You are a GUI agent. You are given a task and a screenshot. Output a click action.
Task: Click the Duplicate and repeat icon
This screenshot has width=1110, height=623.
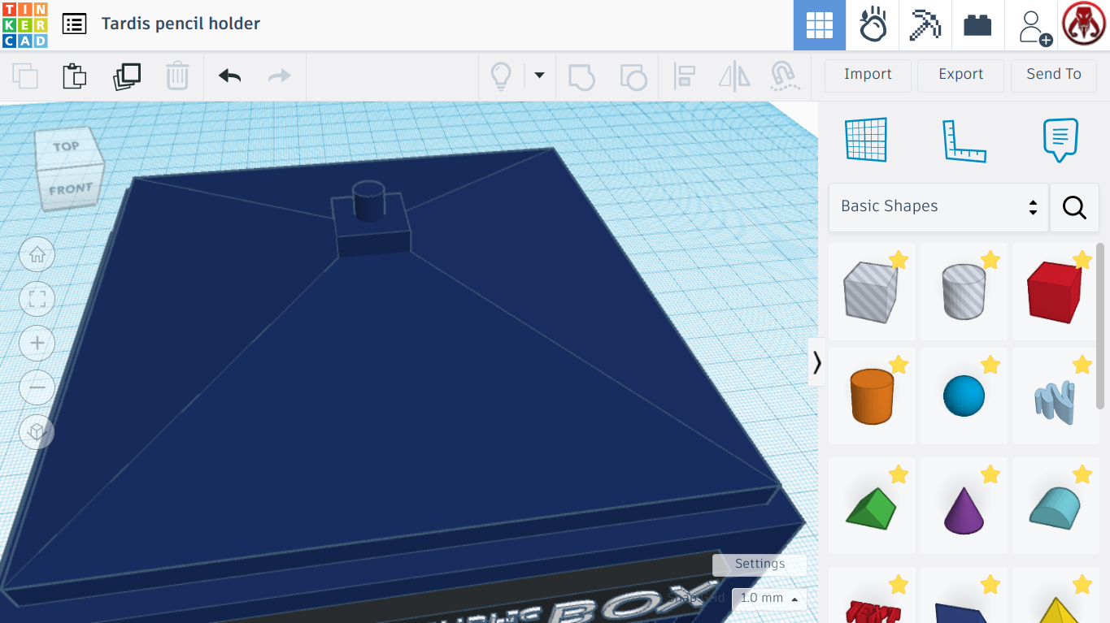click(x=127, y=76)
